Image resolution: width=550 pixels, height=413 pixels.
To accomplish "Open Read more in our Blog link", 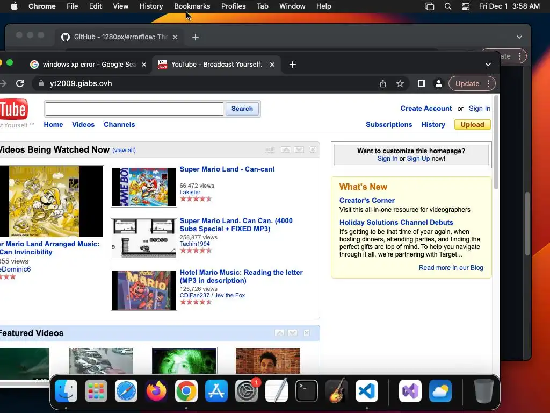I will pos(451,268).
